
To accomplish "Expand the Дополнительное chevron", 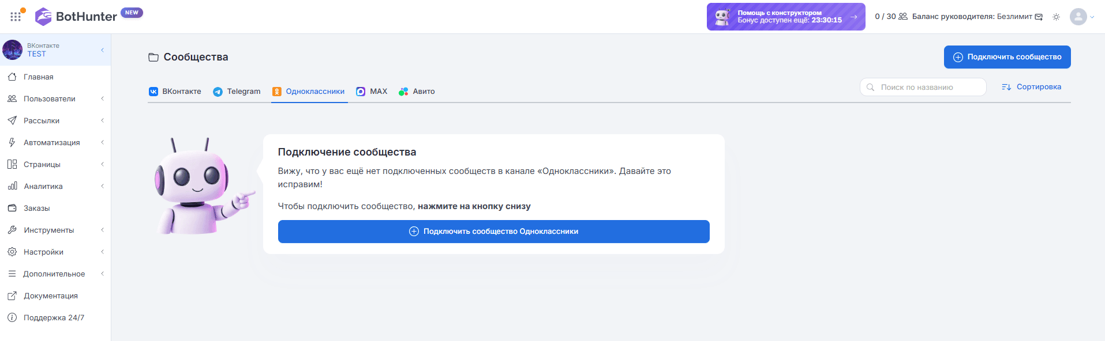I will pyautogui.click(x=103, y=274).
